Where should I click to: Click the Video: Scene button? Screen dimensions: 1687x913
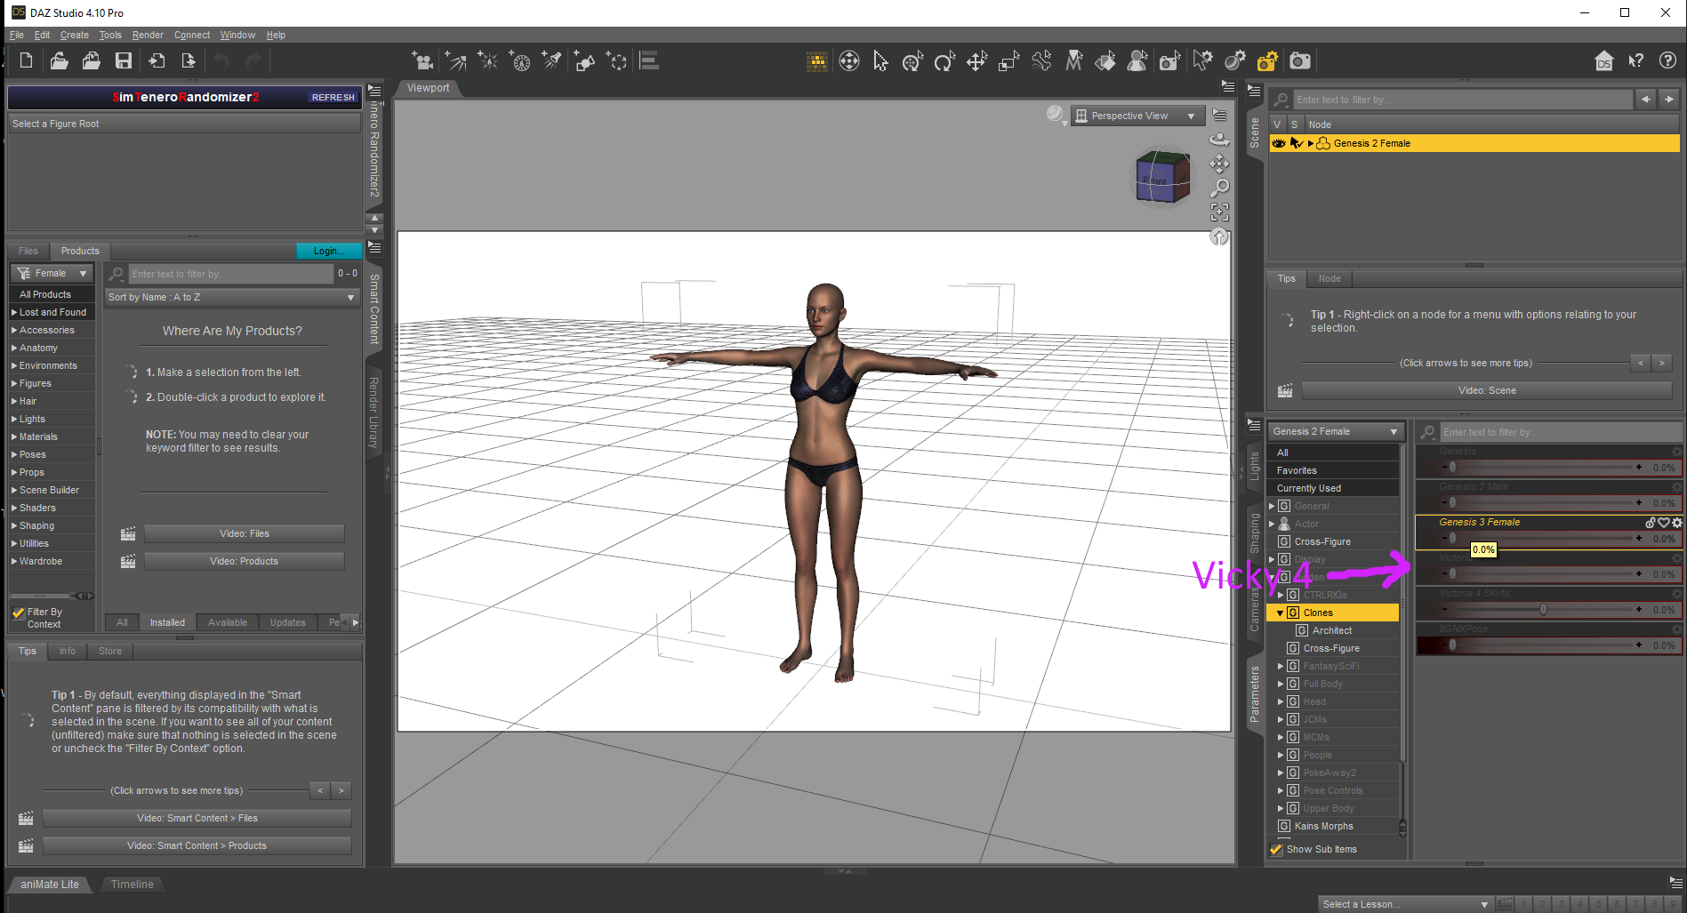(x=1487, y=390)
